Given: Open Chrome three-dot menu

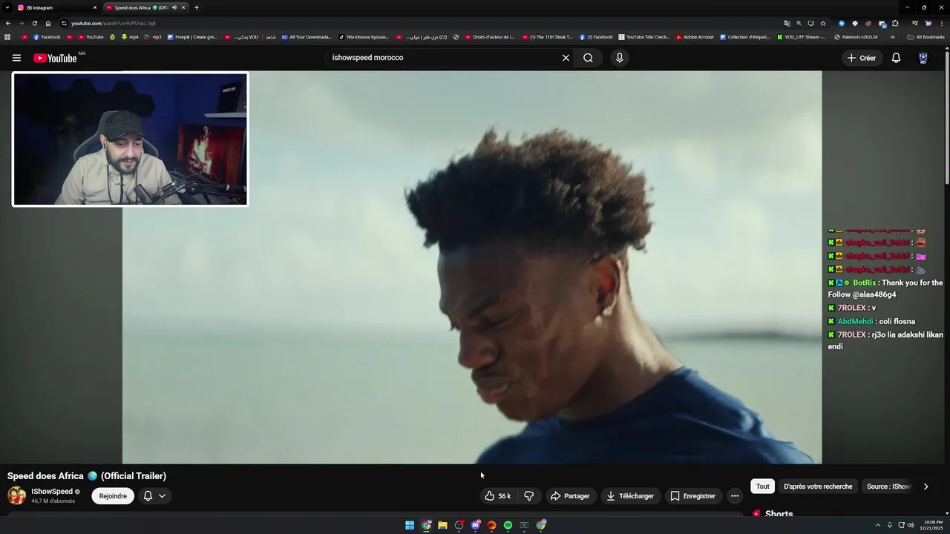Looking at the screenshot, I should (942, 23).
